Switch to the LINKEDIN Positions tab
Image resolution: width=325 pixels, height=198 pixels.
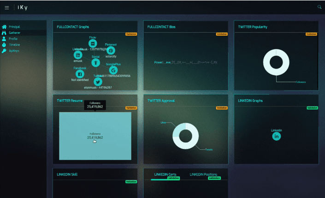203,174
